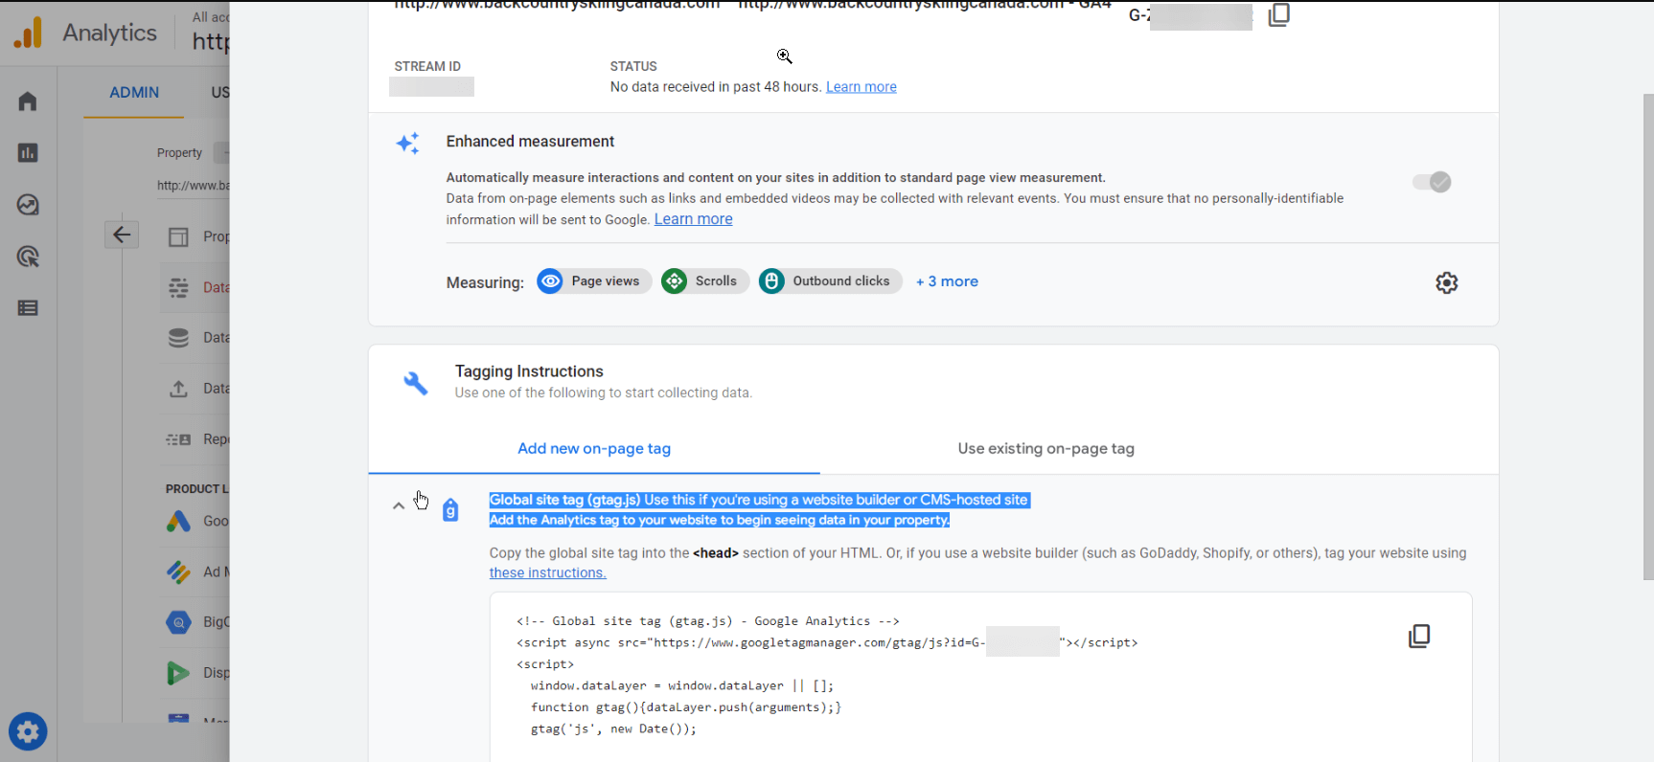Image resolution: width=1654 pixels, height=762 pixels.
Task: Click the back arrow button in admin panel
Action: (x=122, y=235)
